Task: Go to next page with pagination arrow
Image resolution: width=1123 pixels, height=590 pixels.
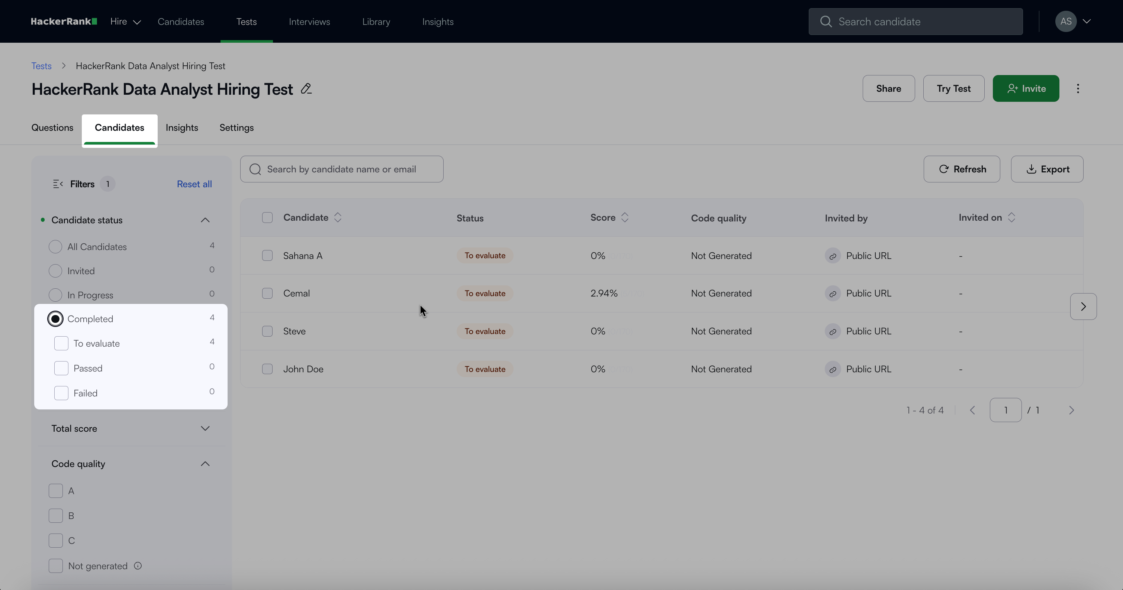Action: point(1071,410)
